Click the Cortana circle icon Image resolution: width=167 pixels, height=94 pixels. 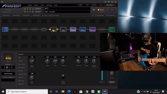tap(51, 92)
